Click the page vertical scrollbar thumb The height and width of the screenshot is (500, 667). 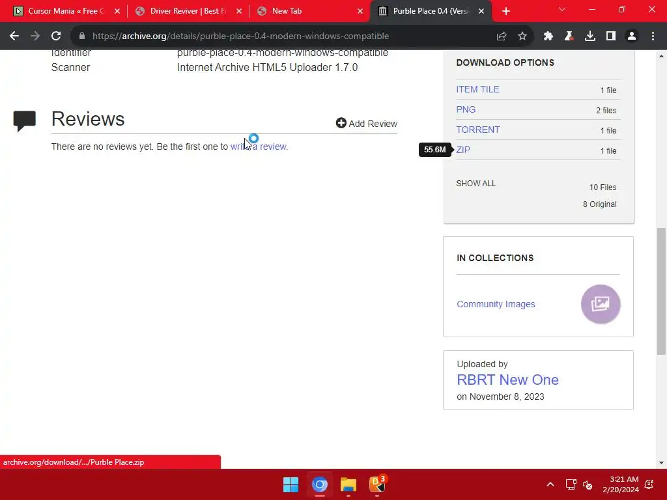coord(661,291)
